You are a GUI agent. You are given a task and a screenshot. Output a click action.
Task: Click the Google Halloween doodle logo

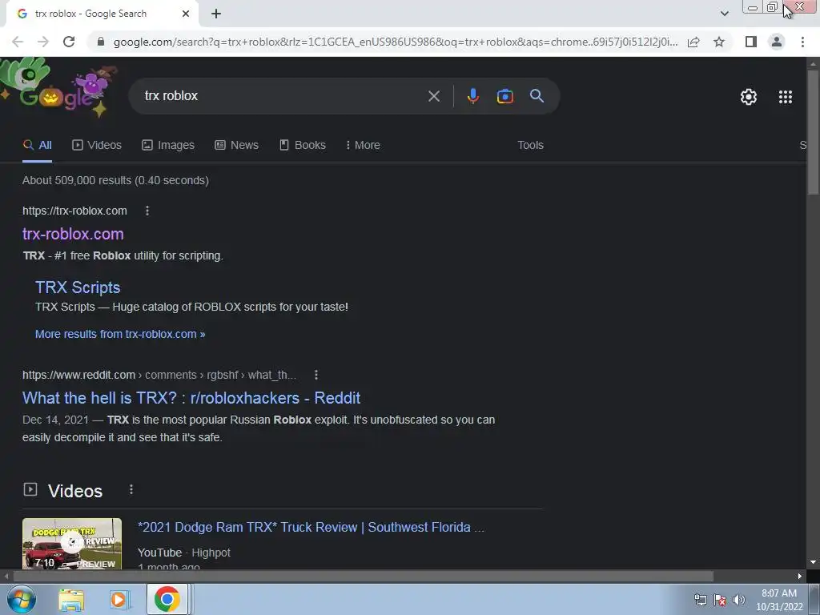[x=58, y=88]
